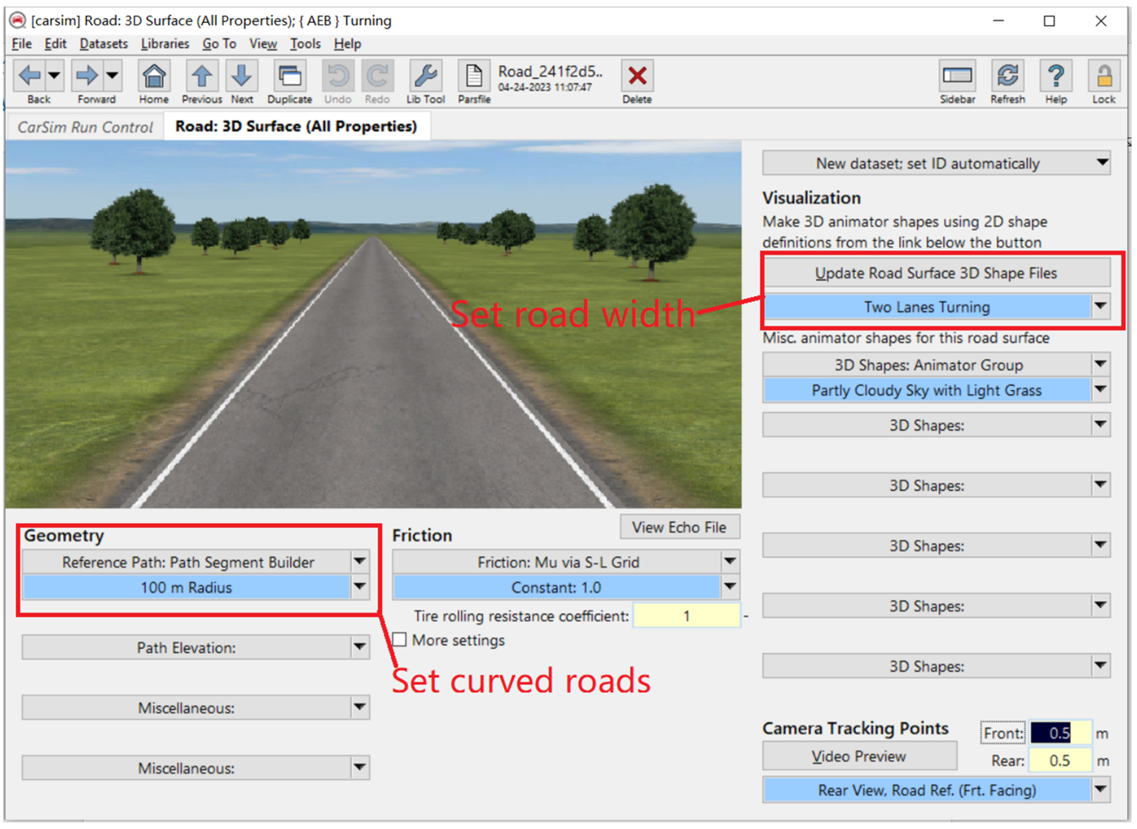
Task: Go to Next dataset arrow icon
Action: (241, 76)
